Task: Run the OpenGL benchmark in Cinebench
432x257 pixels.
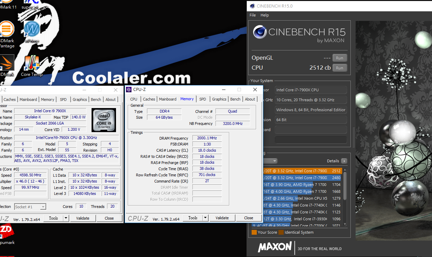Action: coord(339,58)
